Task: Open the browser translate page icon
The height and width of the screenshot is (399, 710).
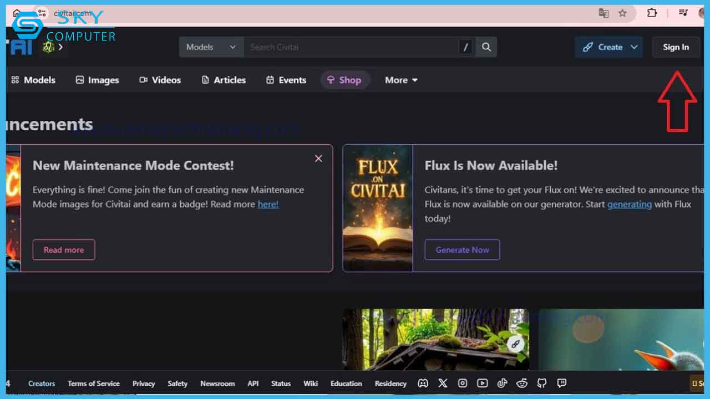Action: pyautogui.click(x=603, y=13)
